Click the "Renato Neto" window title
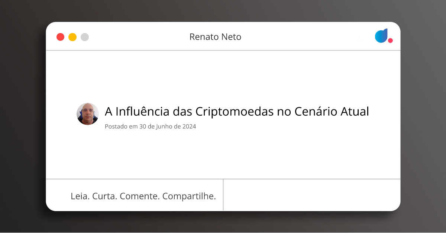 click(x=215, y=37)
